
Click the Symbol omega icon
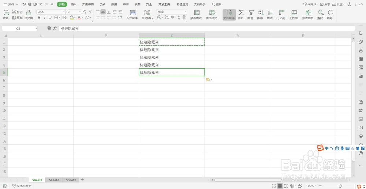point(330,12)
